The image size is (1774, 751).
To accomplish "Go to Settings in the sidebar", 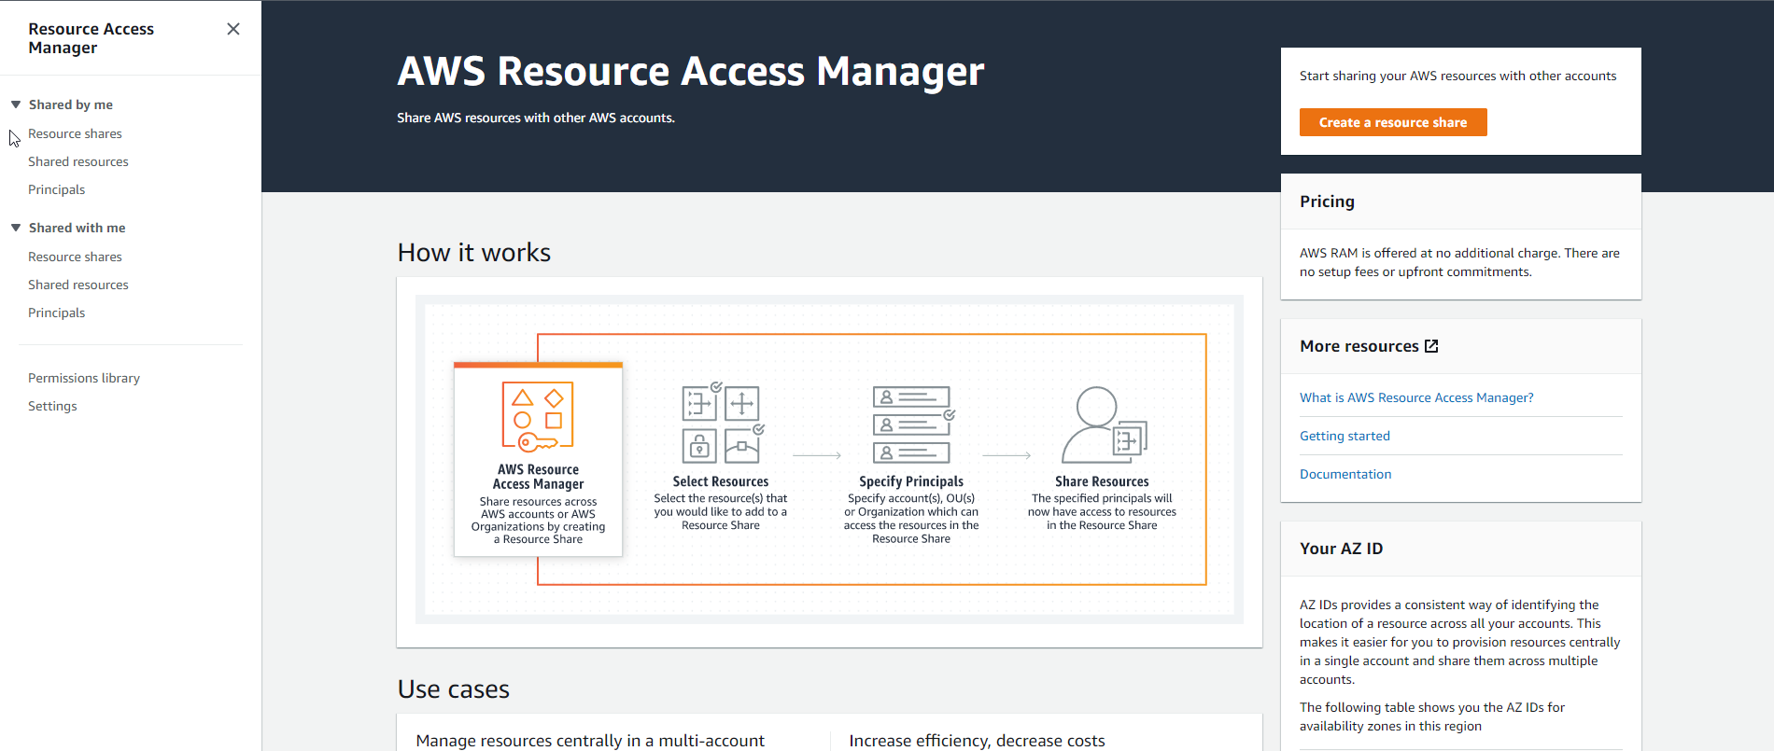I will tap(52, 406).
